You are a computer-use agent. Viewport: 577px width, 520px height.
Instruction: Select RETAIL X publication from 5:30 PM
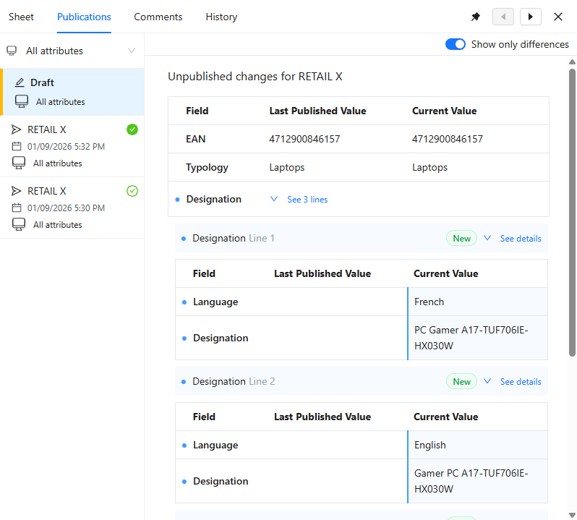pyautogui.click(x=72, y=207)
